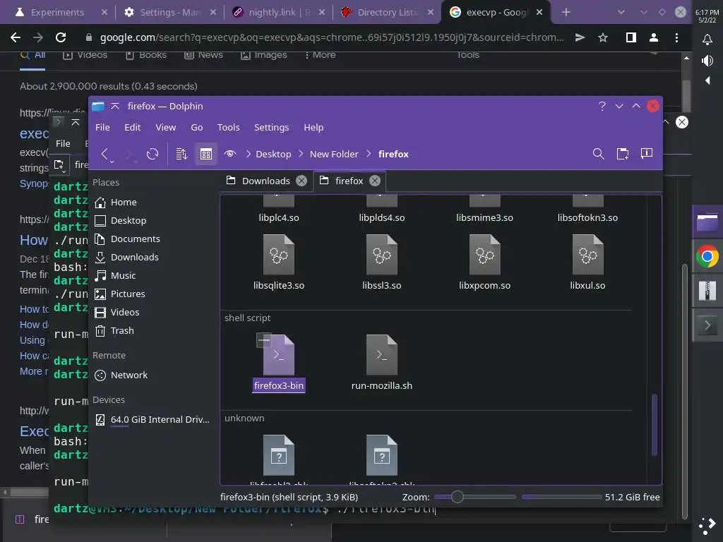
Task: Switch Dolphin to icons view mode
Action: tap(206, 154)
